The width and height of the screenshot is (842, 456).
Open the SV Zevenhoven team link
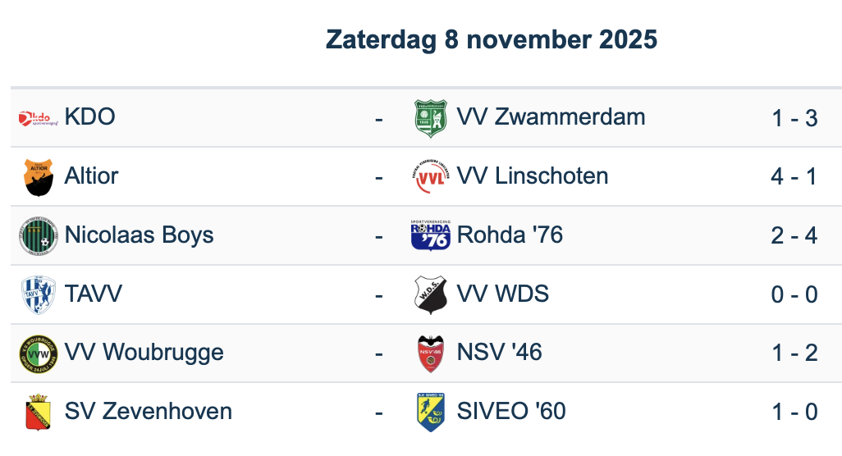click(148, 412)
